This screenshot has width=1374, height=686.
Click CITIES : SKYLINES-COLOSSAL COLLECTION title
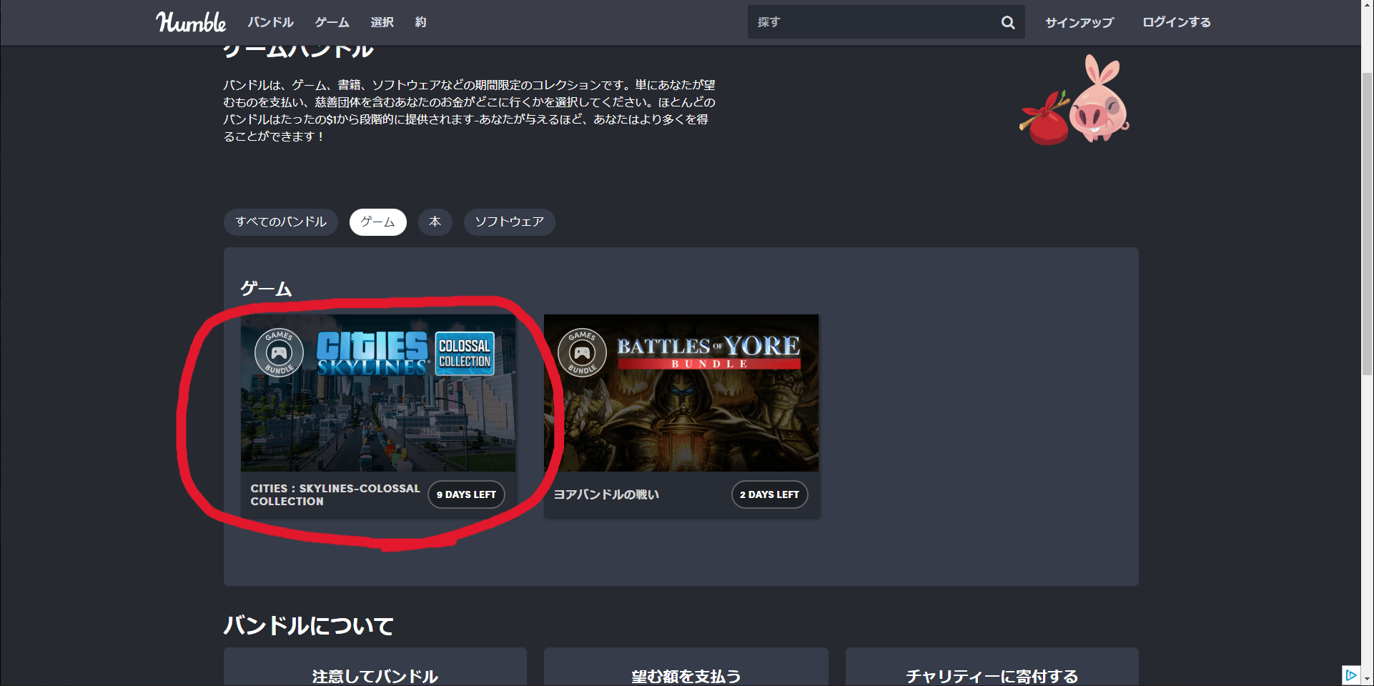click(x=335, y=494)
